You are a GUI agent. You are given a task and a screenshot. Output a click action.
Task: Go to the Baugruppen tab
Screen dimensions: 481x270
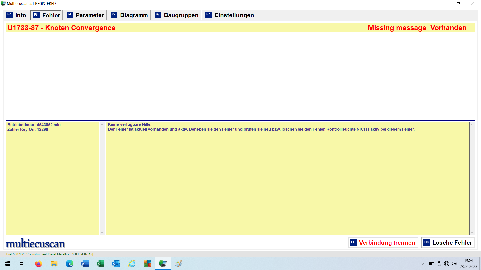click(x=177, y=15)
